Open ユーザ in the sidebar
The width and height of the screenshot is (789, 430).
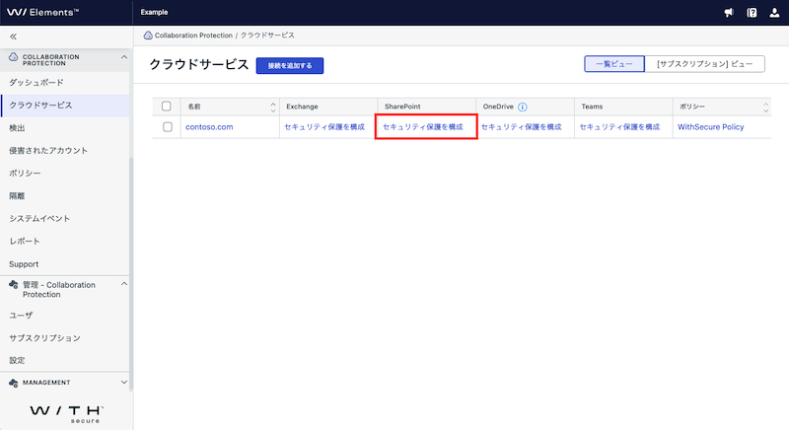[x=64, y=316]
